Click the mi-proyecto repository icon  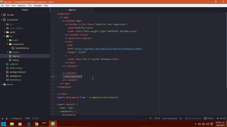tap(5, 20)
